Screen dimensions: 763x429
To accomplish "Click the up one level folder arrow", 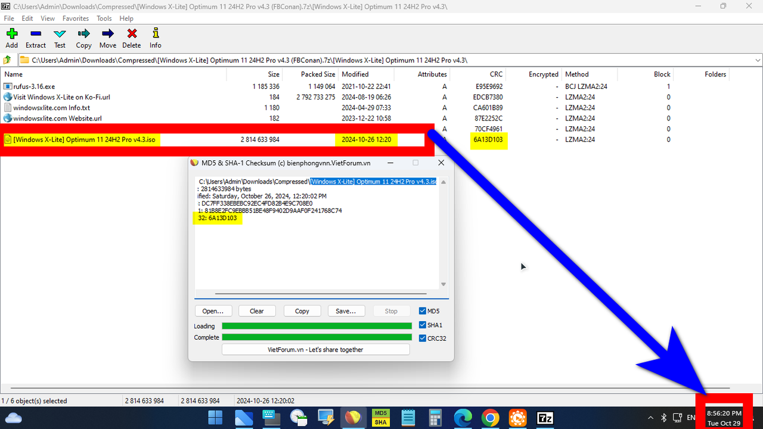I will pos(7,60).
